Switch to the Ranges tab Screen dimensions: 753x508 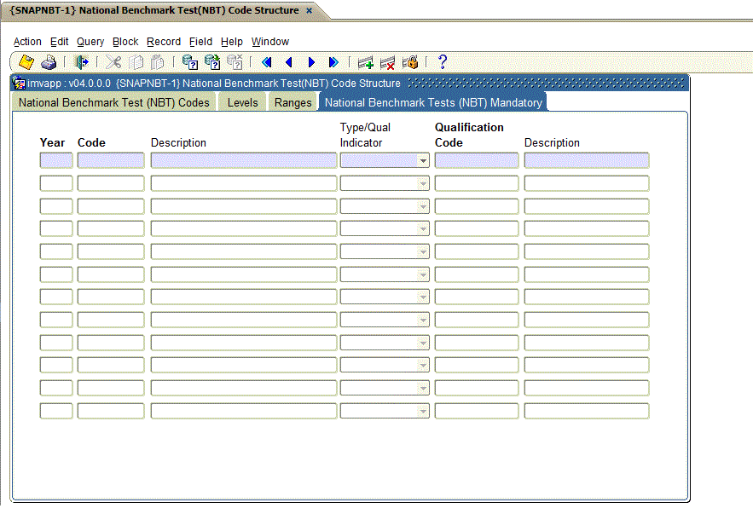(293, 102)
